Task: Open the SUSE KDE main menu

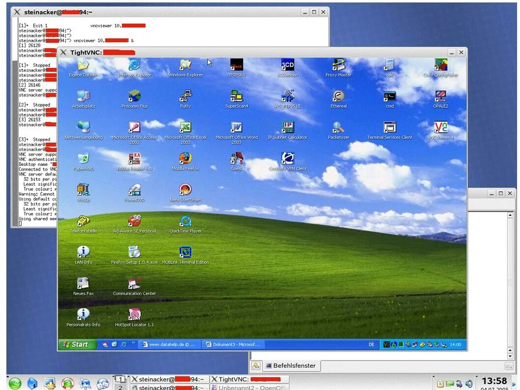Action: pos(15,384)
